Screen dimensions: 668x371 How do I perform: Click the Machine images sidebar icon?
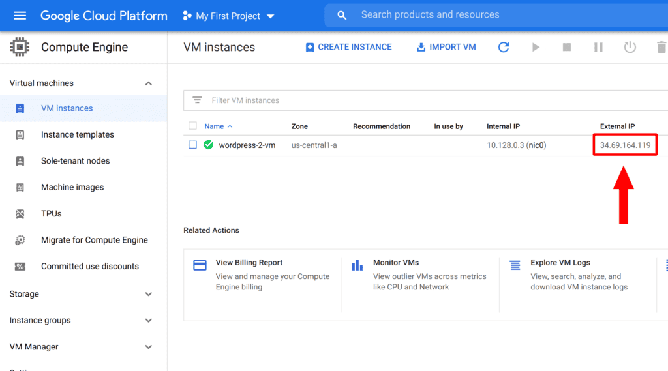(20, 187)
